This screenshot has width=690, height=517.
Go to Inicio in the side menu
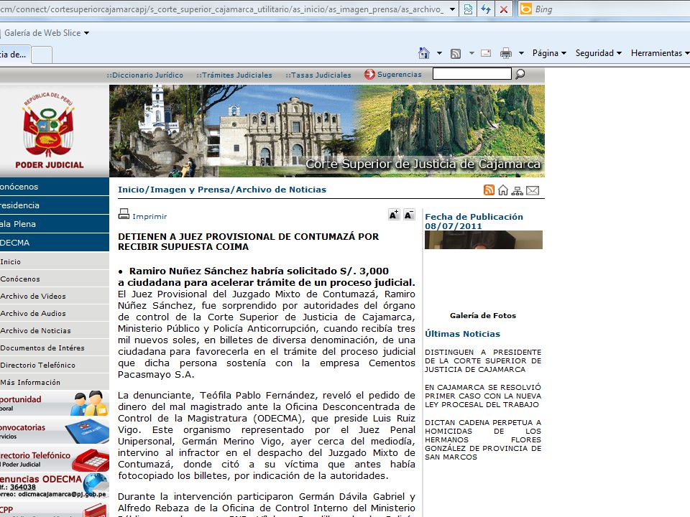[55, 261]
